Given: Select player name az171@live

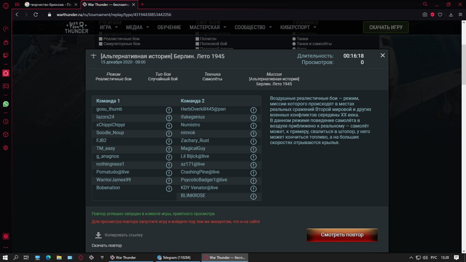Looking at the screenshot, I should 193,164.
